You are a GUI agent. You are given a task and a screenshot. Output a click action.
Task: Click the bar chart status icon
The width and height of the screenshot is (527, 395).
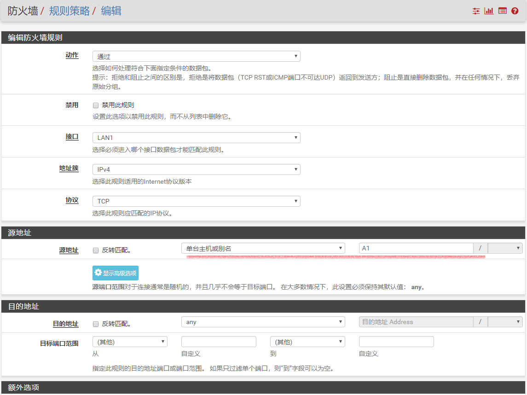[x=489, y=11]
